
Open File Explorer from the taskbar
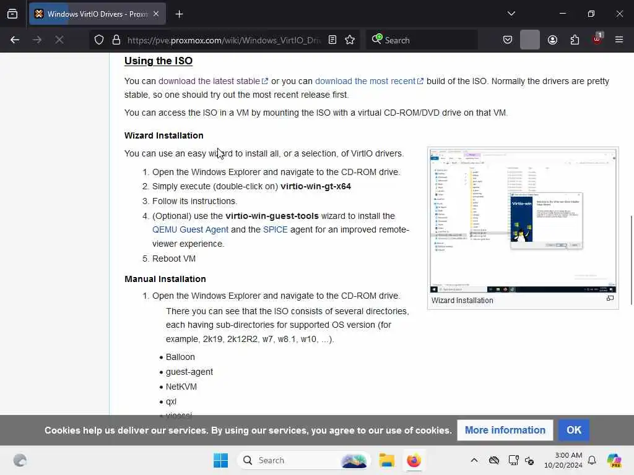[x=386, y=460]
